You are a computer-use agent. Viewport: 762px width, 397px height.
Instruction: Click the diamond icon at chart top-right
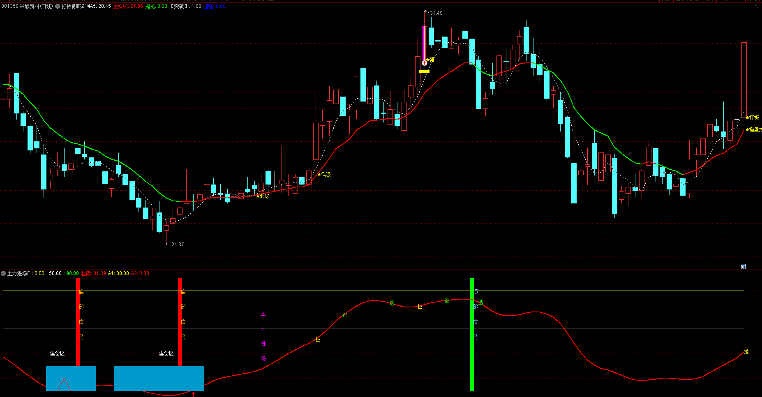tap(757, 7)
